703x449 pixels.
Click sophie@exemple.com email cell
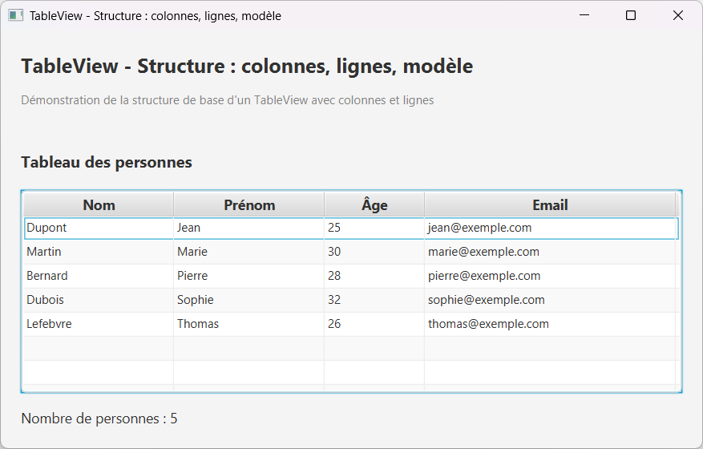pos(550,300)
